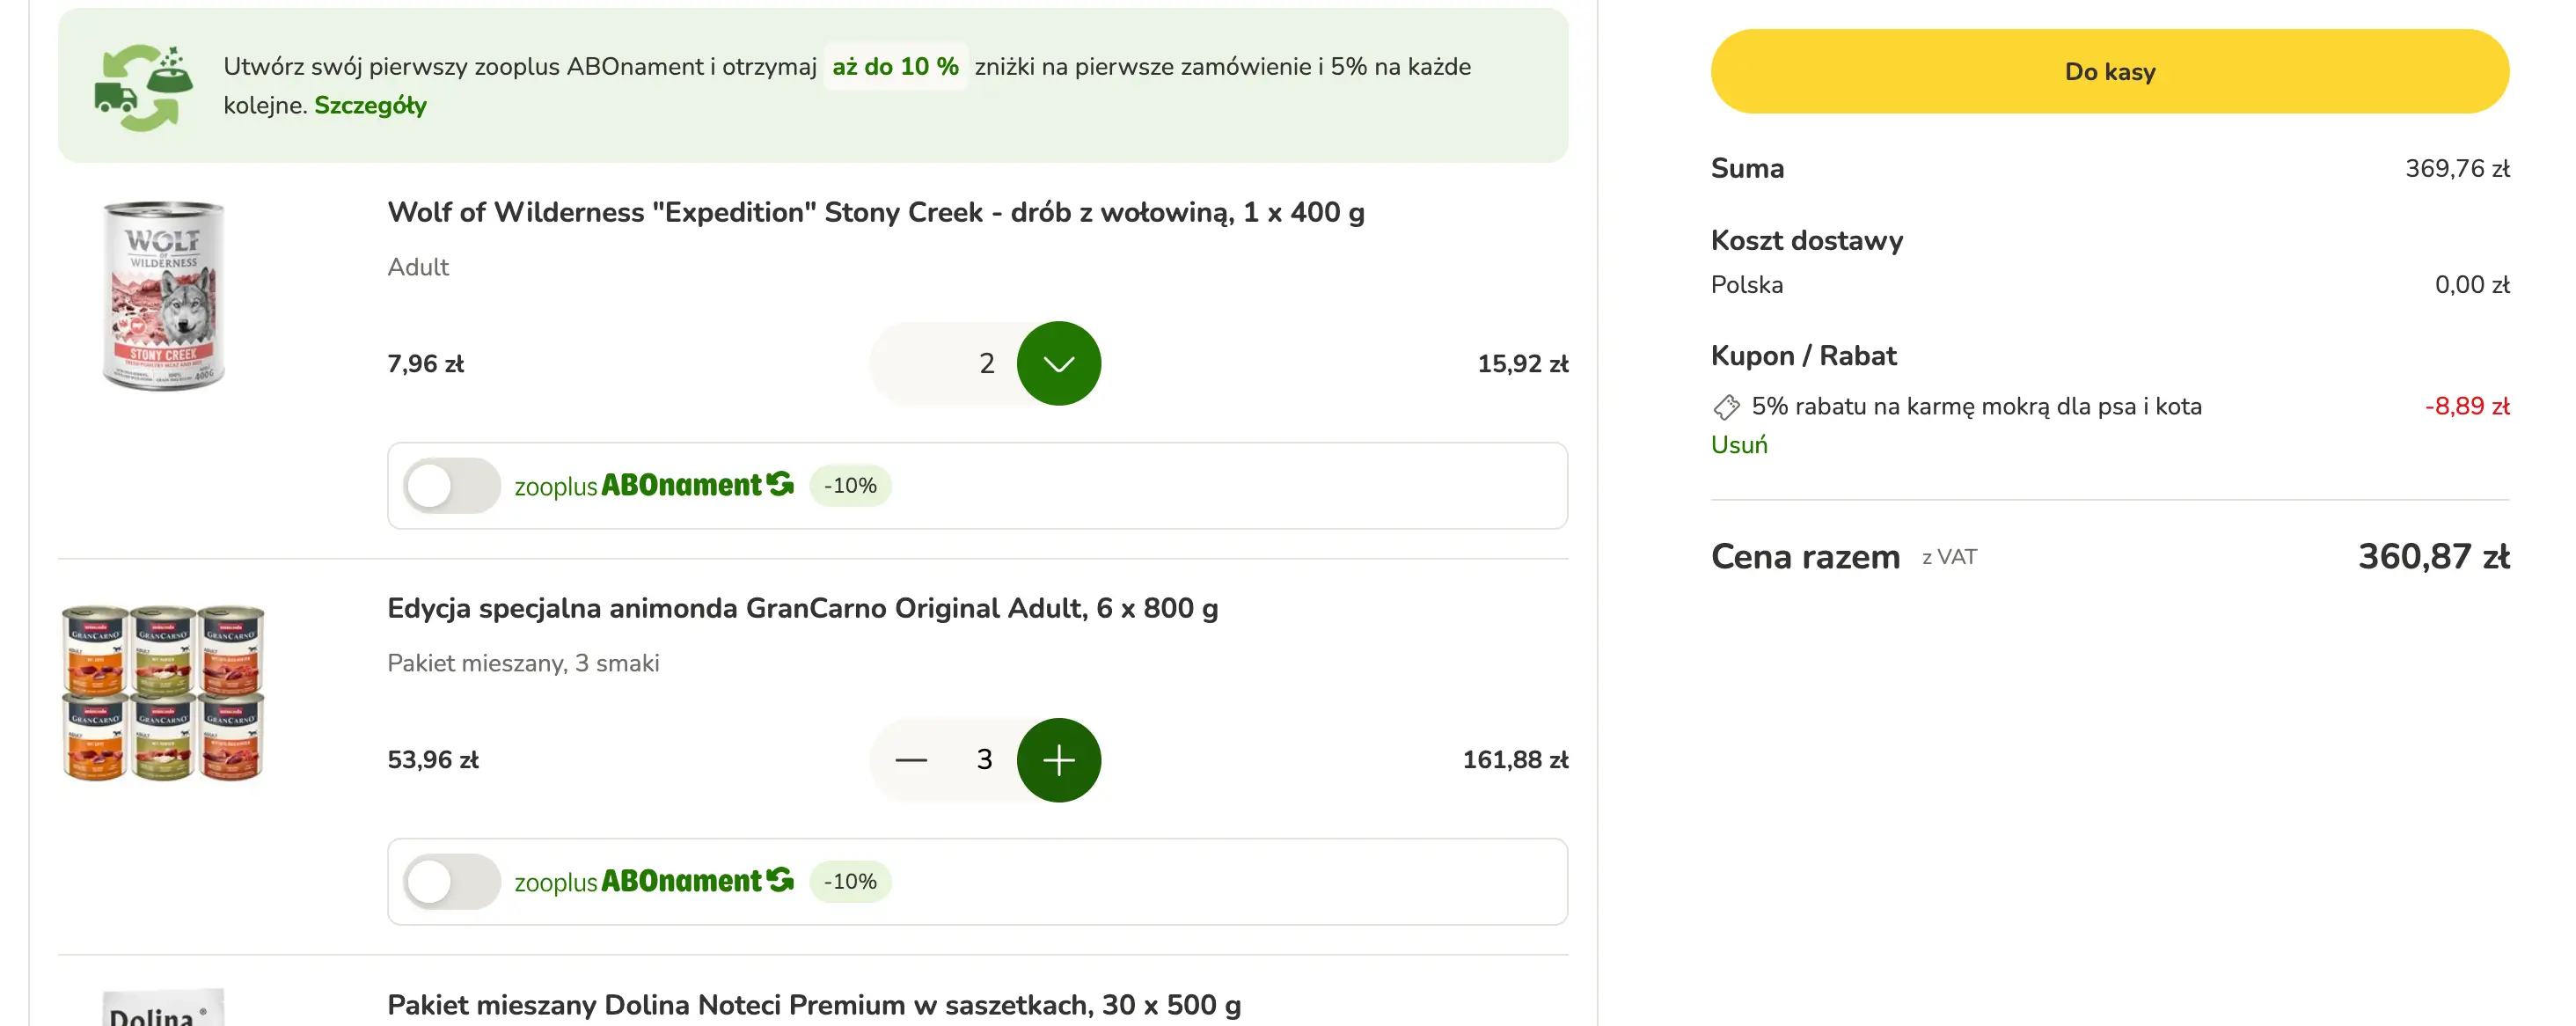Open the Szczegóły link in ABOnament banner
Screen dimensions: 2576x1026
click(x=370, y=106)
